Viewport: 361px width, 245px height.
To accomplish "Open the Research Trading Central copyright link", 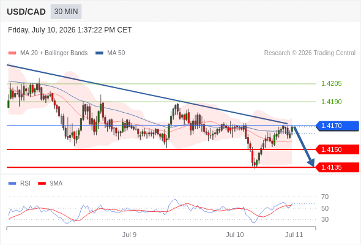I will [310, 53].
